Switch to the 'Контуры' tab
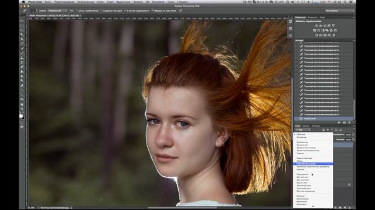 tap(316, 126)
